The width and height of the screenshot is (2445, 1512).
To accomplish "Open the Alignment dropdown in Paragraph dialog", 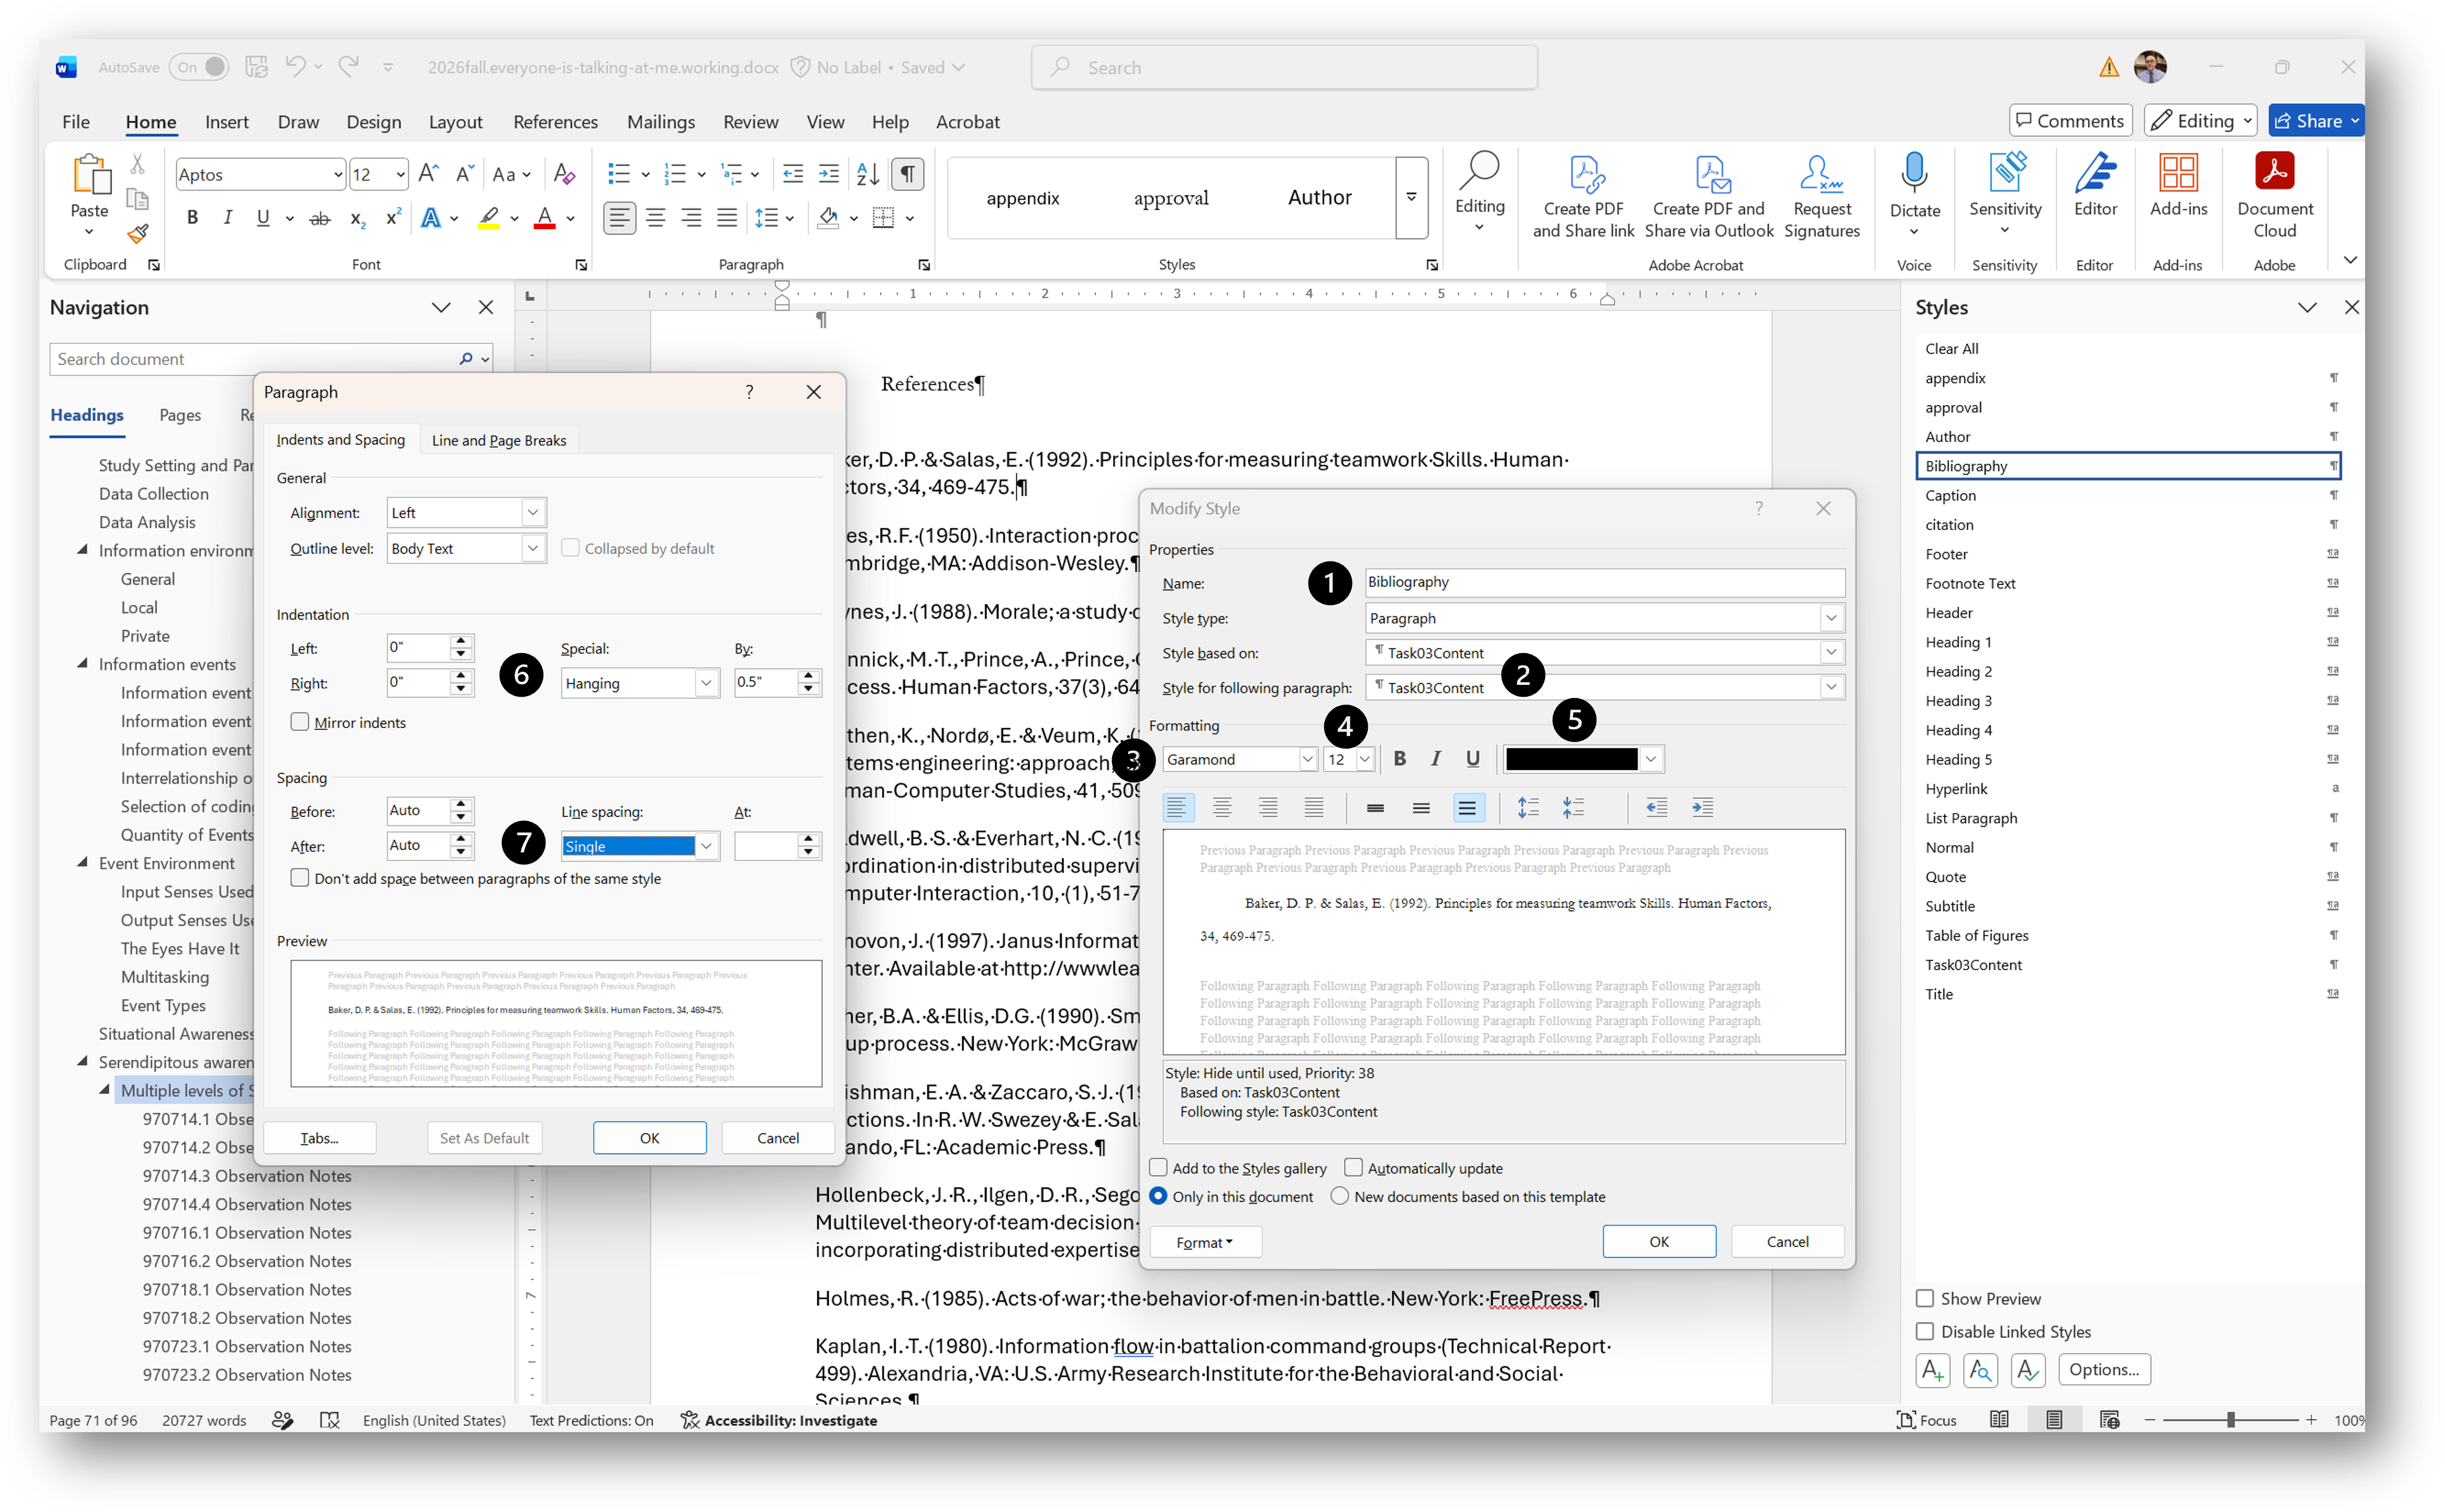I will [x=533, y=513].
